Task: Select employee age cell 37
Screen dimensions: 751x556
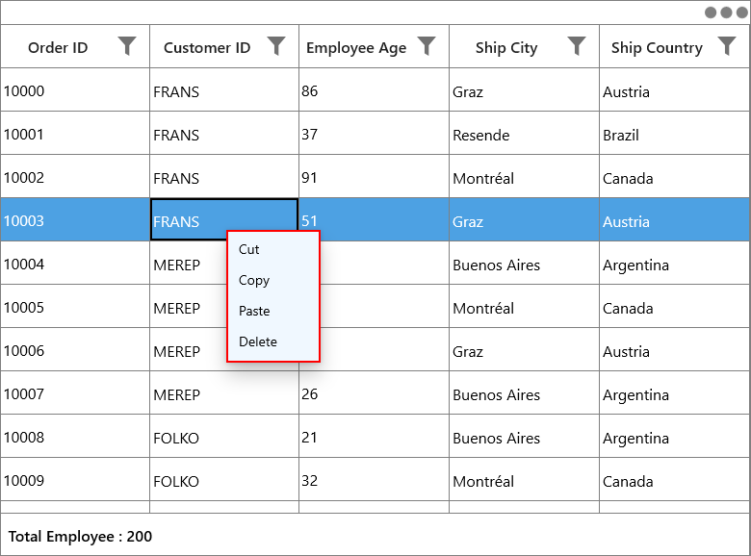Action: (375, 133)
